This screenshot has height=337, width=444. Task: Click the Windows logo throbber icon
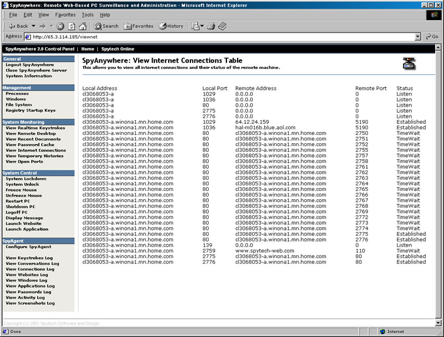(x=434, y=15)
